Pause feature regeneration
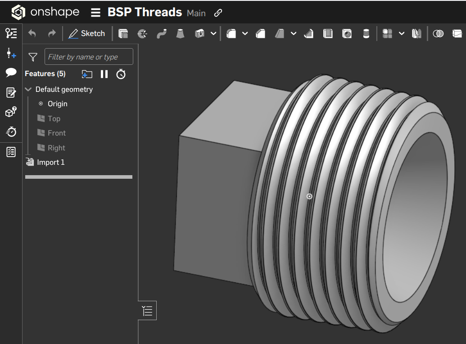 click(x=104, y=74)
